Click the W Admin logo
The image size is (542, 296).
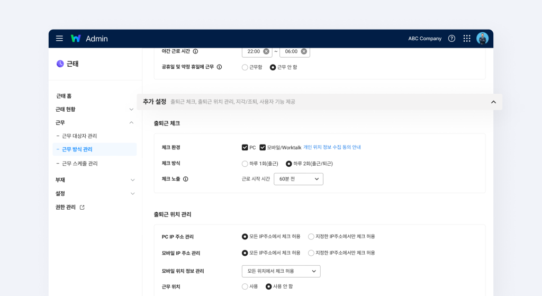point(89,38)
